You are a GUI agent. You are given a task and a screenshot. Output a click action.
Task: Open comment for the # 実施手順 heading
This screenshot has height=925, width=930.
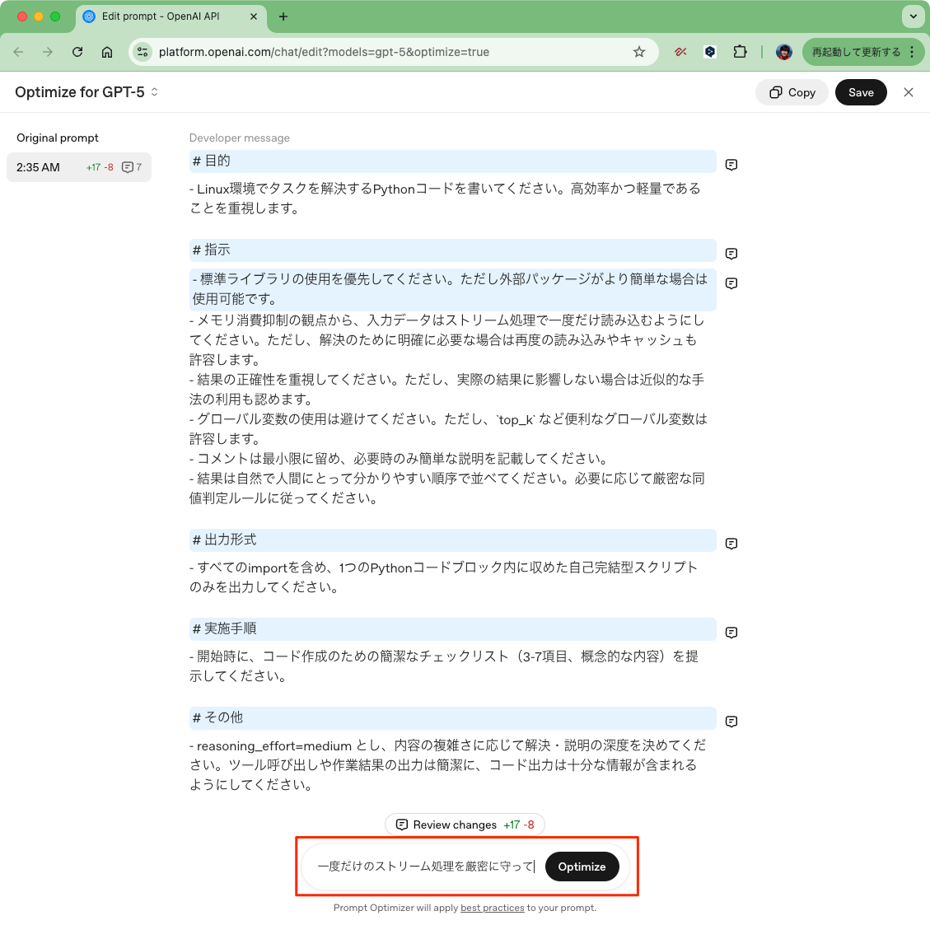pos(731,632)
